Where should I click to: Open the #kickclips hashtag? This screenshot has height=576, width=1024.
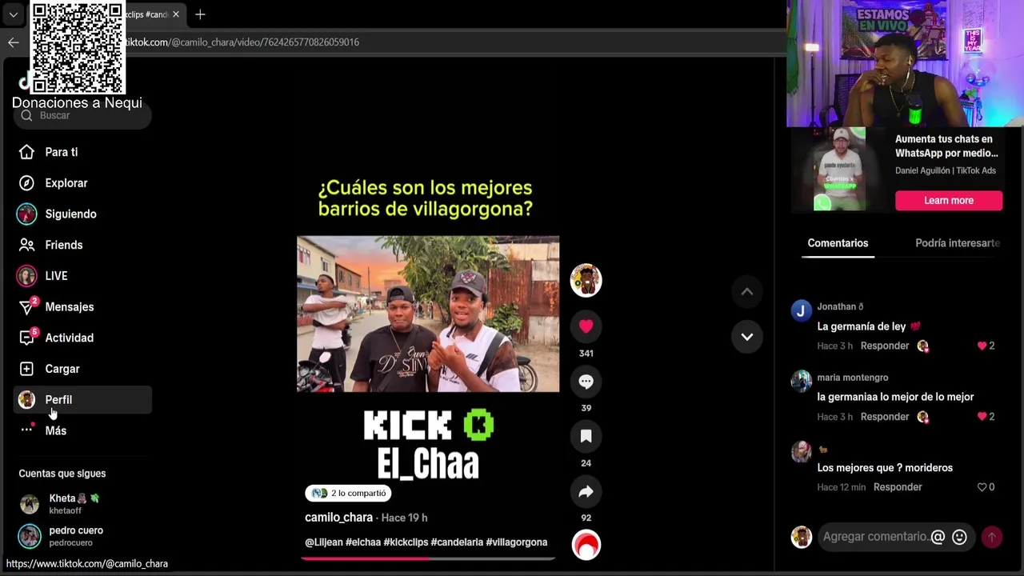coord(406,542)
